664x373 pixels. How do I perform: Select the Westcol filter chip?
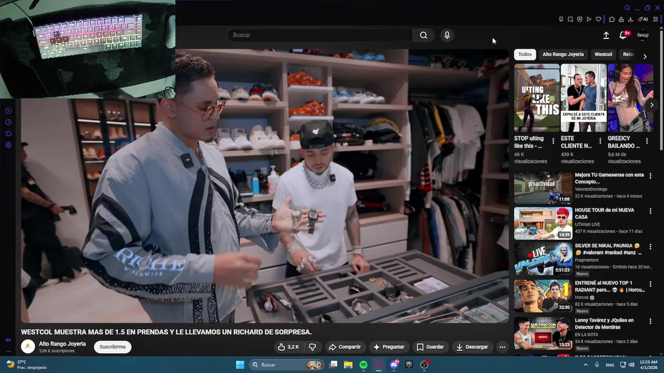[x=603, y=54]
